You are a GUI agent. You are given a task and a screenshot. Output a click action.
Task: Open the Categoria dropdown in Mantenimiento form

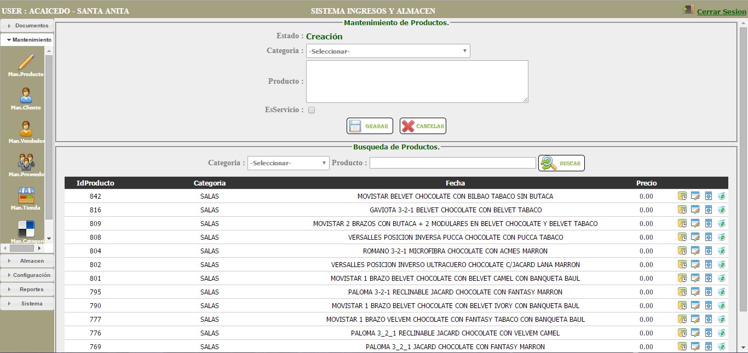(x=388, y=51)
